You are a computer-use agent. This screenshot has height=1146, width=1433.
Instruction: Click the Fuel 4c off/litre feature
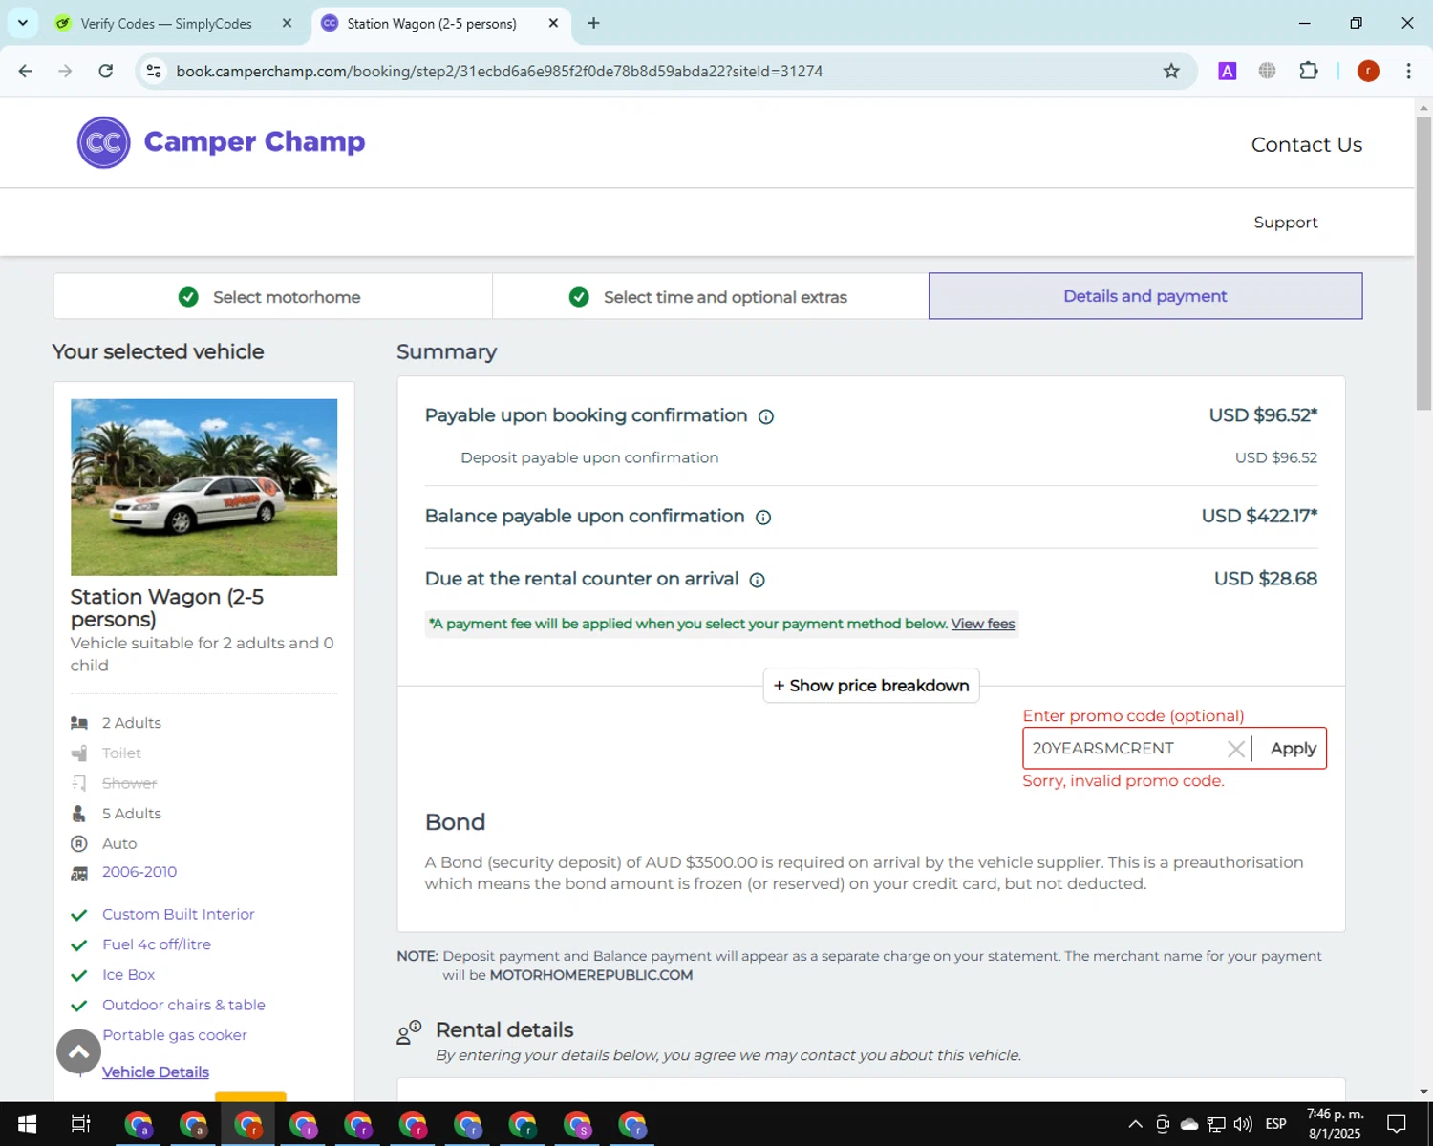(157, 944)
